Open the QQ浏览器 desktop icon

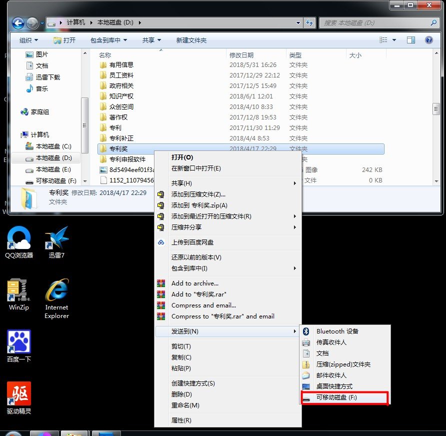(x=19, y=239)
